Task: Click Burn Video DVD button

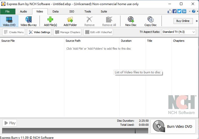Action: (x=173, y=126)
